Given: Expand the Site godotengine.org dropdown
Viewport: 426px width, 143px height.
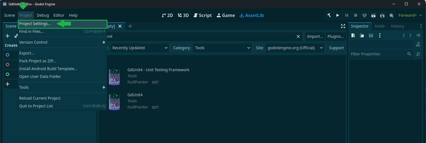Looking at the screenshot, I should (x=295, y=48).
